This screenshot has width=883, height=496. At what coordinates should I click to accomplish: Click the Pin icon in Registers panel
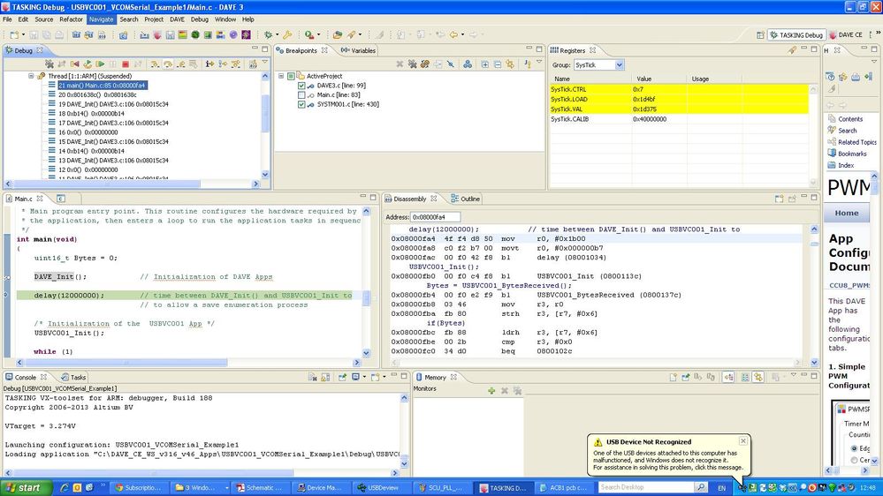[792, 50]
